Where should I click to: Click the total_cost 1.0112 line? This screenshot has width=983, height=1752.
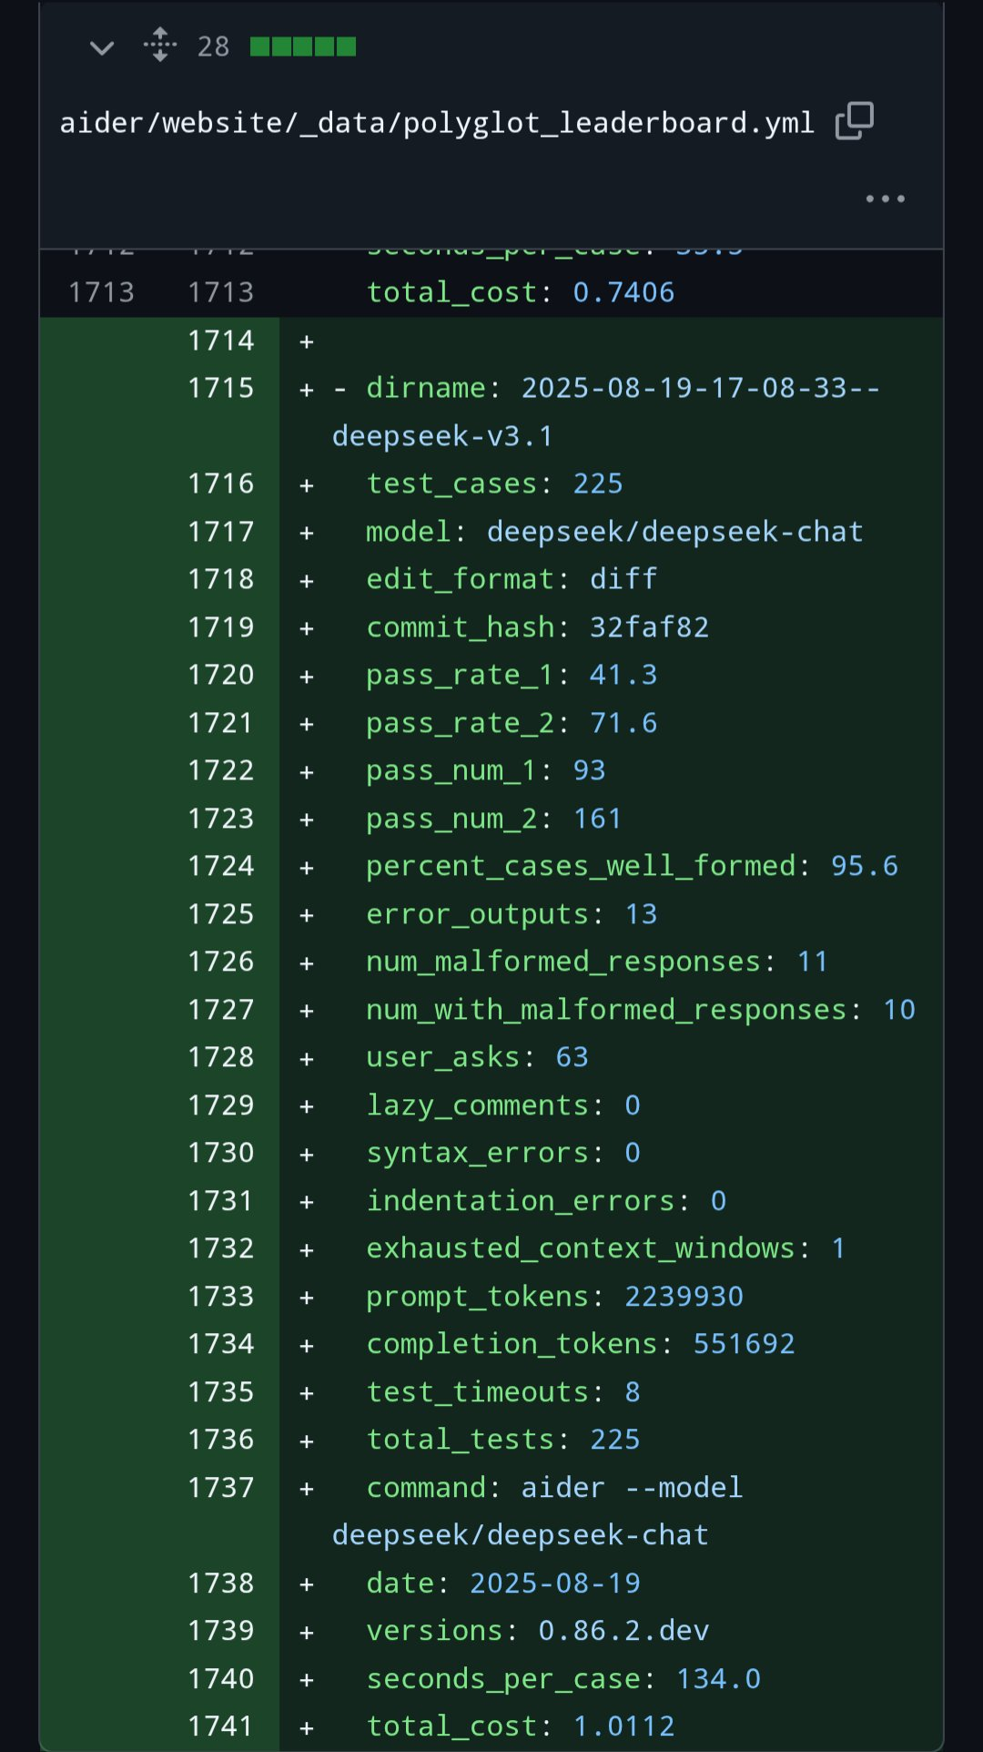click(521, 1727)
